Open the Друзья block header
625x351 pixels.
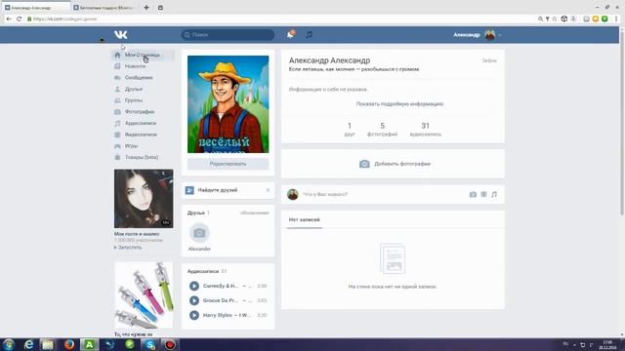pyautogui.click(x=196, y=213)
